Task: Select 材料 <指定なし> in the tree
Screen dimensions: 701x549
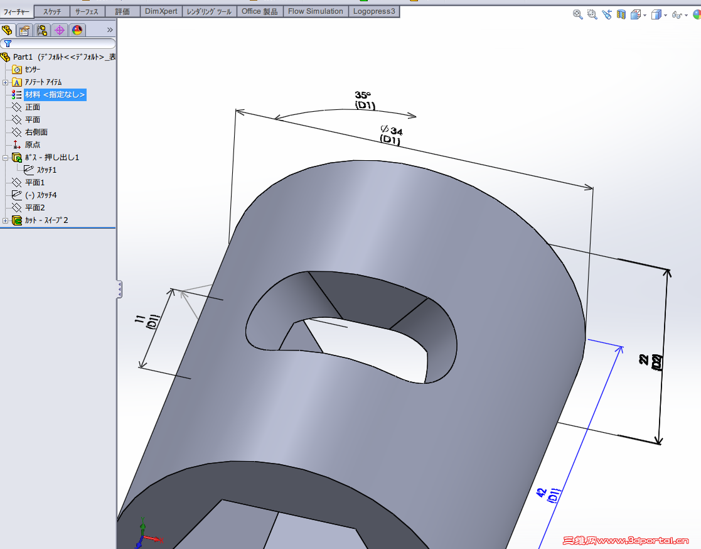Action: point(55,95)
